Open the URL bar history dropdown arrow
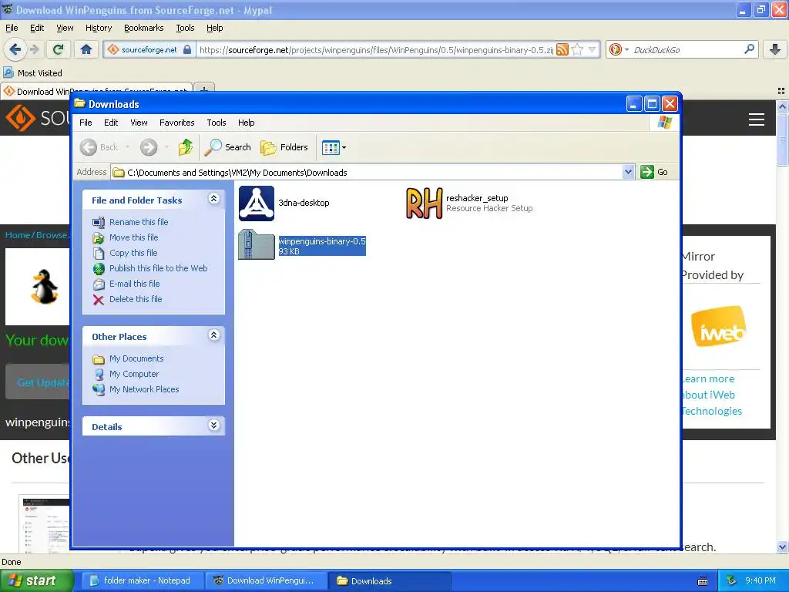This screenshot has height=592, width=789. pyautogui.click(x=593, y=49)
